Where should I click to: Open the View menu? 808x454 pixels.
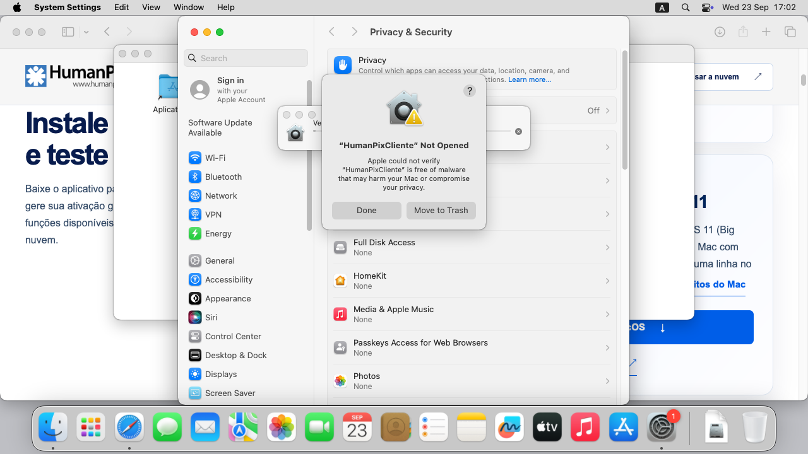pyautogui.click(x=151, y=8)
